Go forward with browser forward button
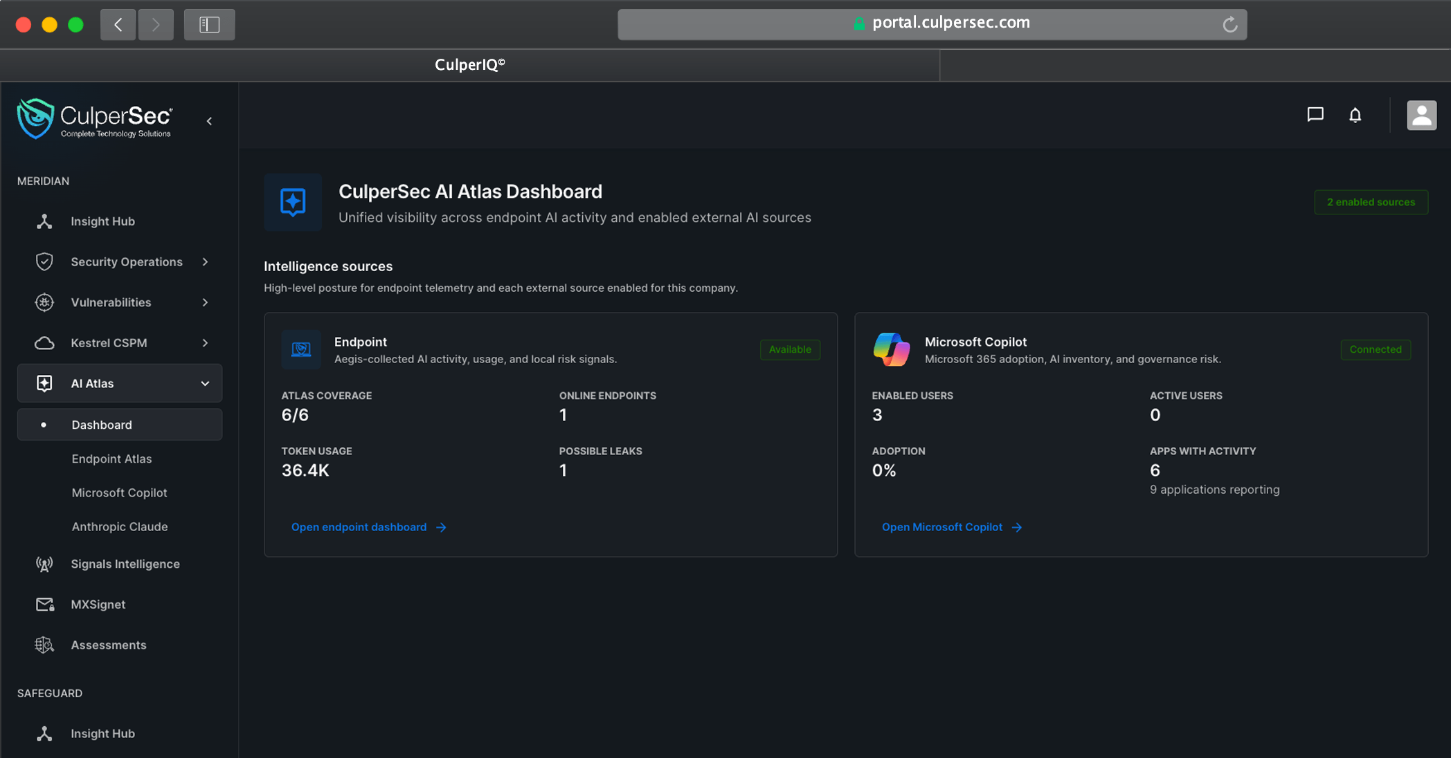The image size is (1451, 758). coord(156,25)
